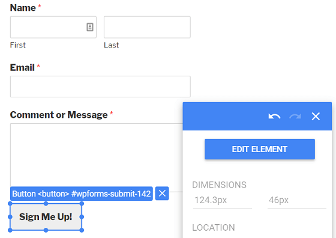Select the Button #wpforms-submit-142 element tag
Viewport: 336px width, 238px height.
click(x=82, y=194)
